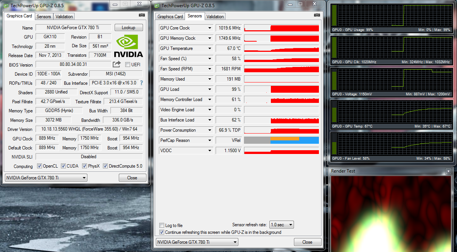Screen dimensions: 457x252
Task: Click the Render Test preview image
Action: (391, 214)
